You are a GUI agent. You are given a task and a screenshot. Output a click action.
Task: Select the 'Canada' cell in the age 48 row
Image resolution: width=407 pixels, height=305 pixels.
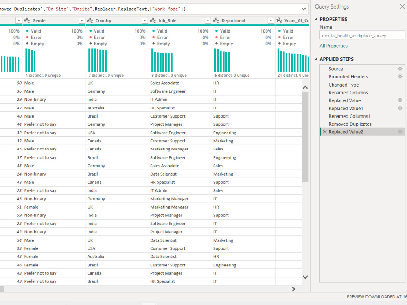pos(117,273)
